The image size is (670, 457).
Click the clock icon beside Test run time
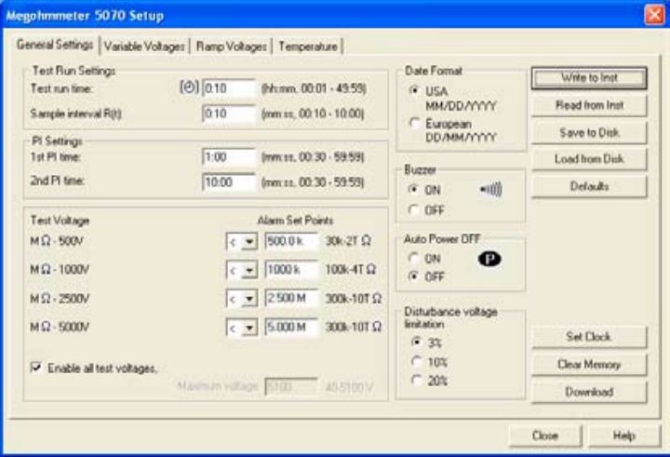[189, 87]
